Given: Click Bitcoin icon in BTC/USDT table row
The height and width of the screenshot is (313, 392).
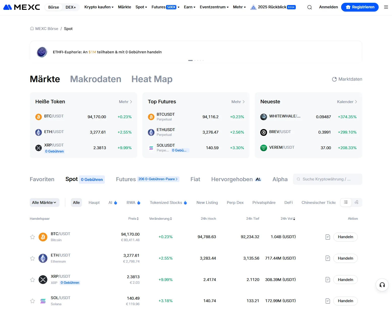Looking at the screenshot, I should click(43, 237).
